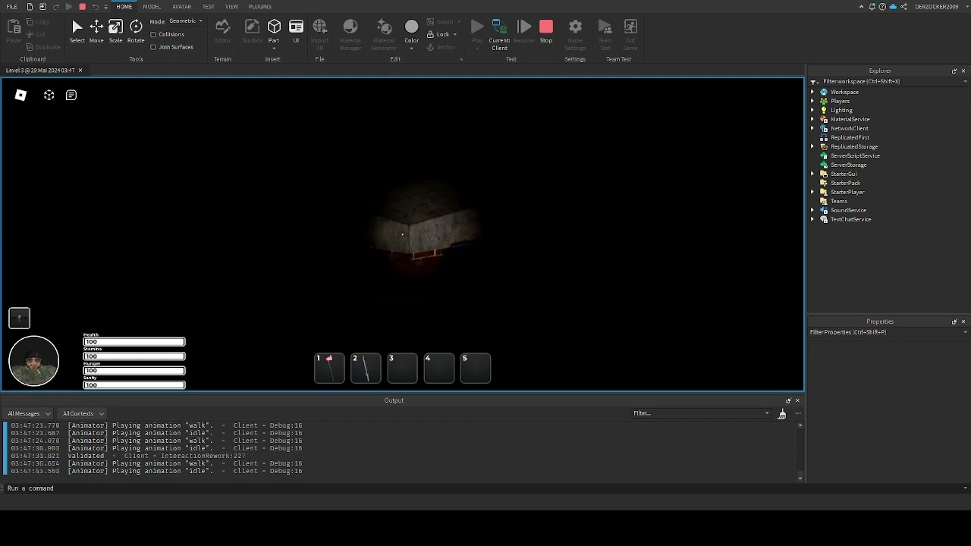
Task: Clear the output with broom icon
Action: pos(782,413)
